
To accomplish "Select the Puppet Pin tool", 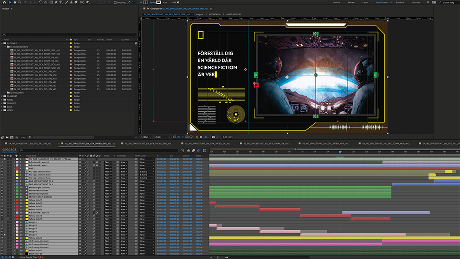I will tap(87, 2).
